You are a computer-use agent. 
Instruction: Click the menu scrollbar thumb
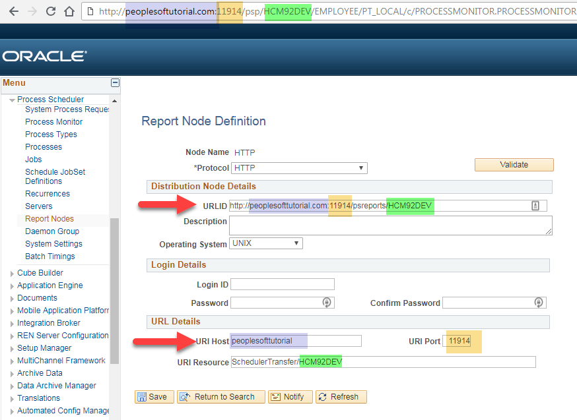click(115, 291)
